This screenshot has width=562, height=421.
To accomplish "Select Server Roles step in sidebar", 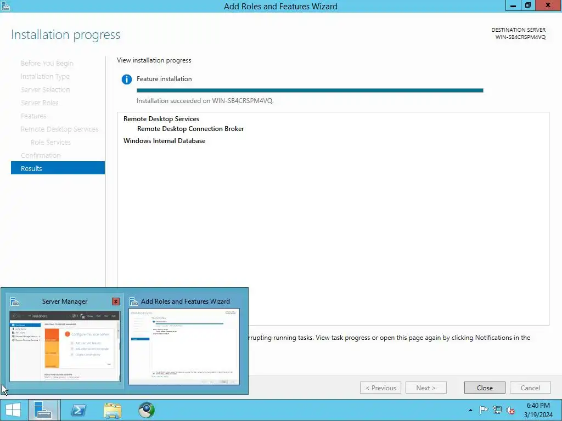I will (x=40, y=103).
